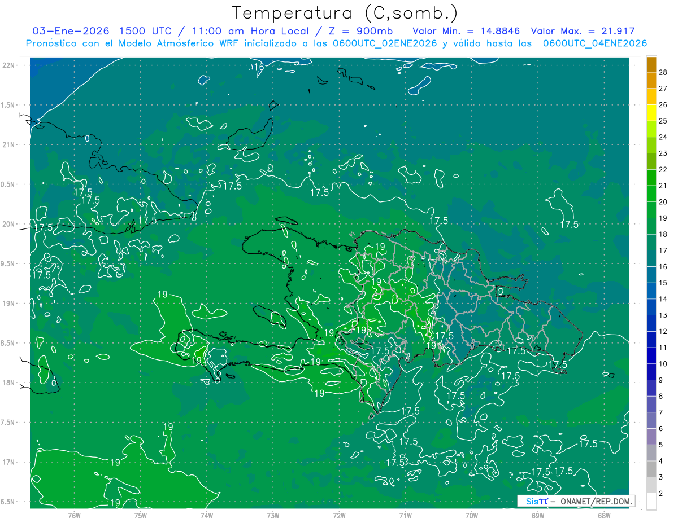Click the '22N' latitude axis label

[9, 65]
